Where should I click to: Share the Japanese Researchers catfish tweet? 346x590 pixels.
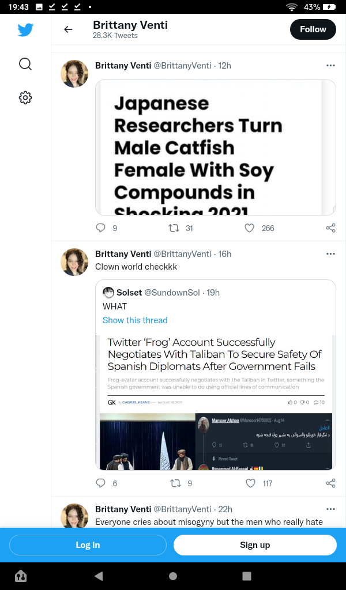point(330,228)
